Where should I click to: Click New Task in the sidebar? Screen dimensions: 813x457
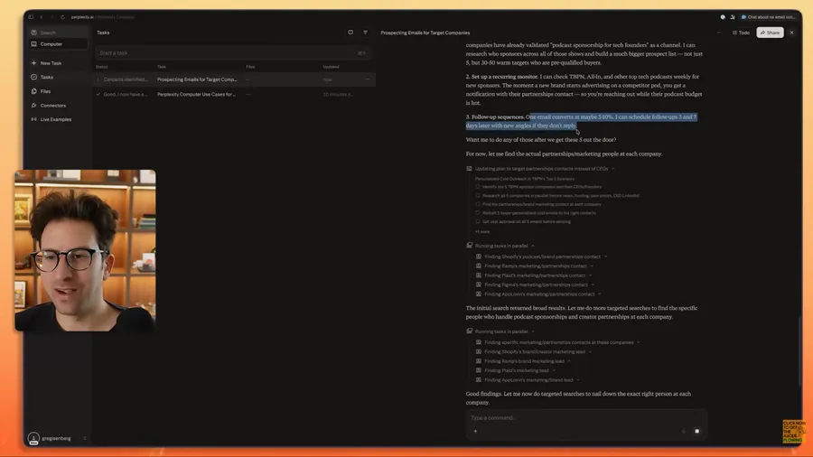[x=51, y=63]
